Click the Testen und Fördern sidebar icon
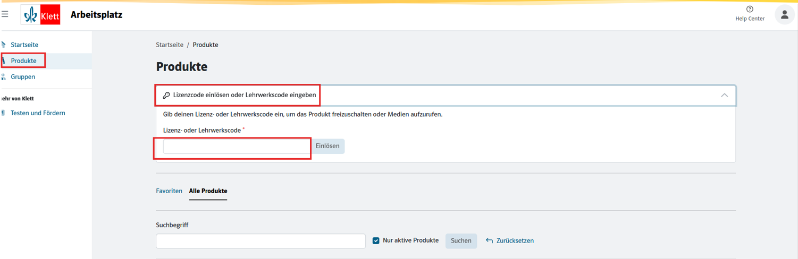 (3, 113)
